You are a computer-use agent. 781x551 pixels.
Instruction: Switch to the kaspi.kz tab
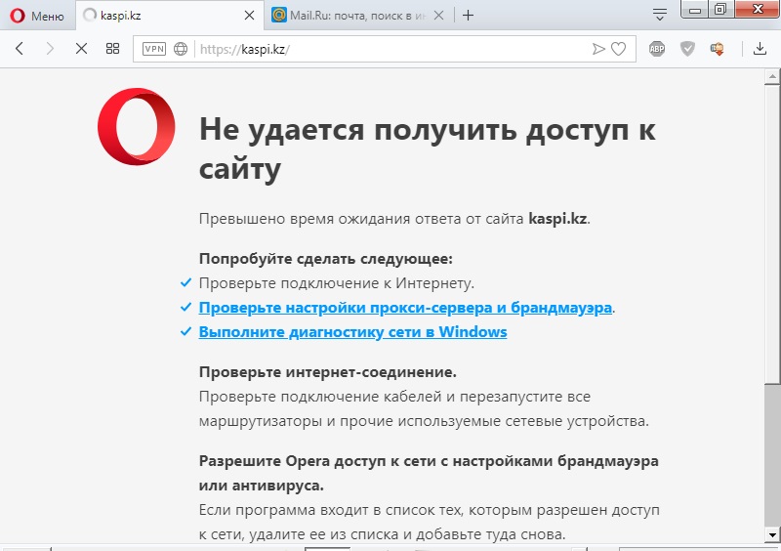click(x=169, y=16)
